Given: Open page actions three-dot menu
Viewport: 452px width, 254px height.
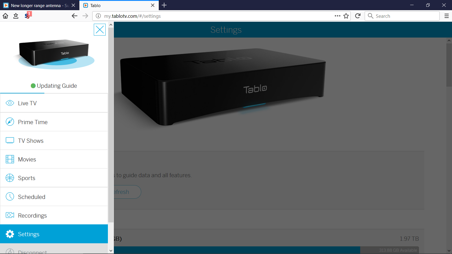Looking at the screenshot, I should [x=337, y=16].
